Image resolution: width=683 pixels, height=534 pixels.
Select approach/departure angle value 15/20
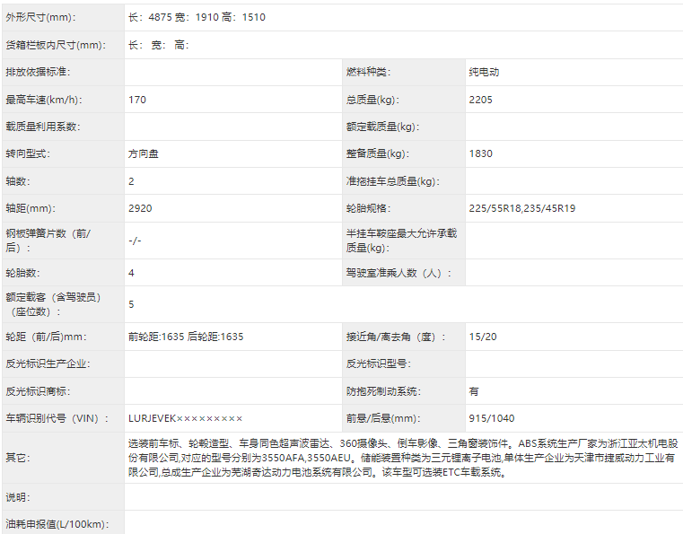[483, 337]
